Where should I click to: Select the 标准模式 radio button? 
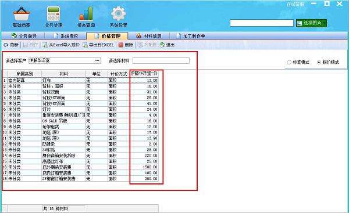(x=289, y=62)
